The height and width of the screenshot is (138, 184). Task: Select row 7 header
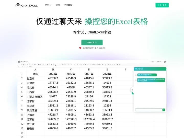pyautogui.click(x=22, y=101)
